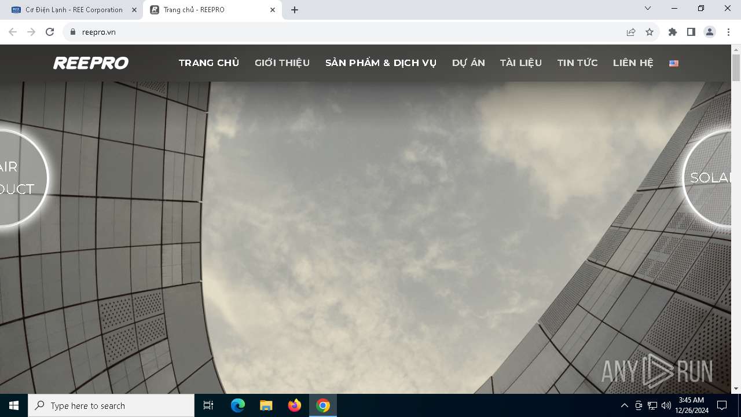This screenshot has width=741, height=417.
Task: Click the page scrollbar down arrow
Action: pyautogui.click(x=736, y=389)
